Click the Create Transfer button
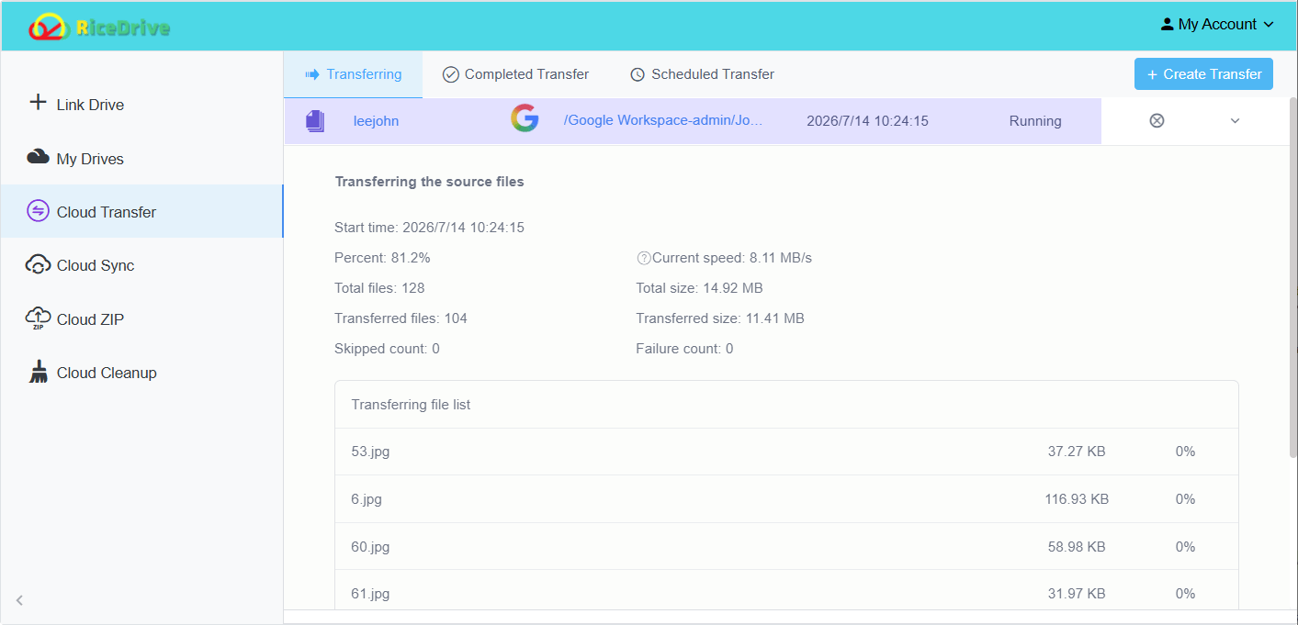 pyautogui.click(x=1203, y=74)
